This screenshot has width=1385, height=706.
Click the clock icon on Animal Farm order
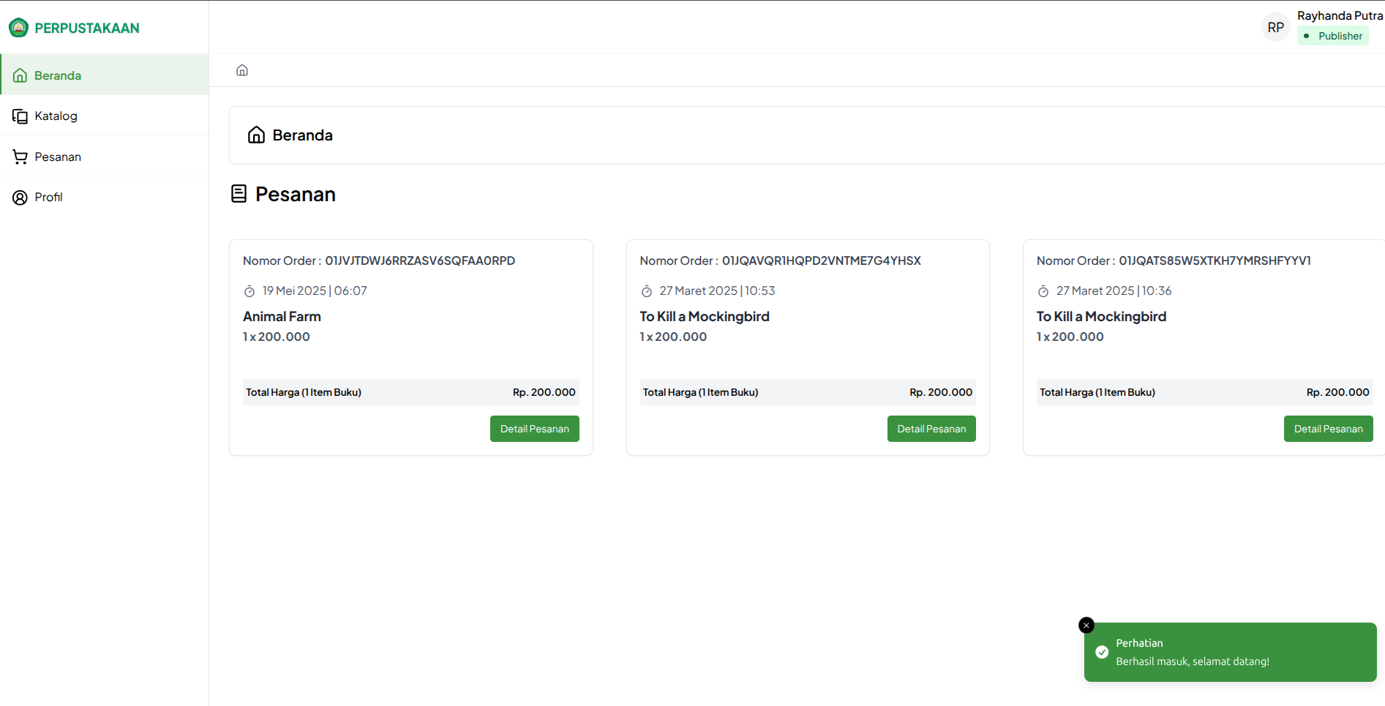click(x=249, y=291)
